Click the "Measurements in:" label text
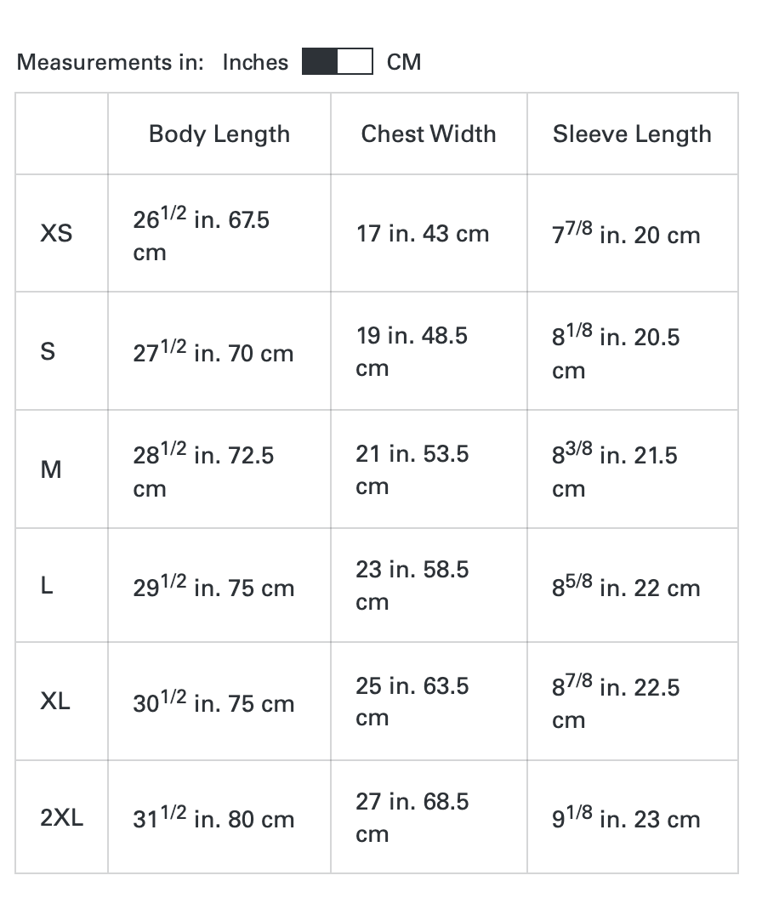 click(111, 62)
